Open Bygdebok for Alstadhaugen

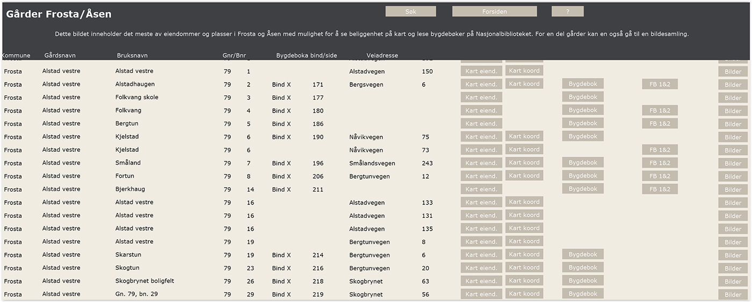(583, 84)
